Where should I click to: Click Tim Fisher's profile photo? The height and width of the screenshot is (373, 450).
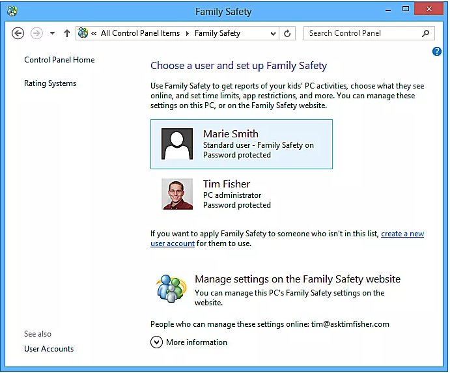tap(177, 194)
